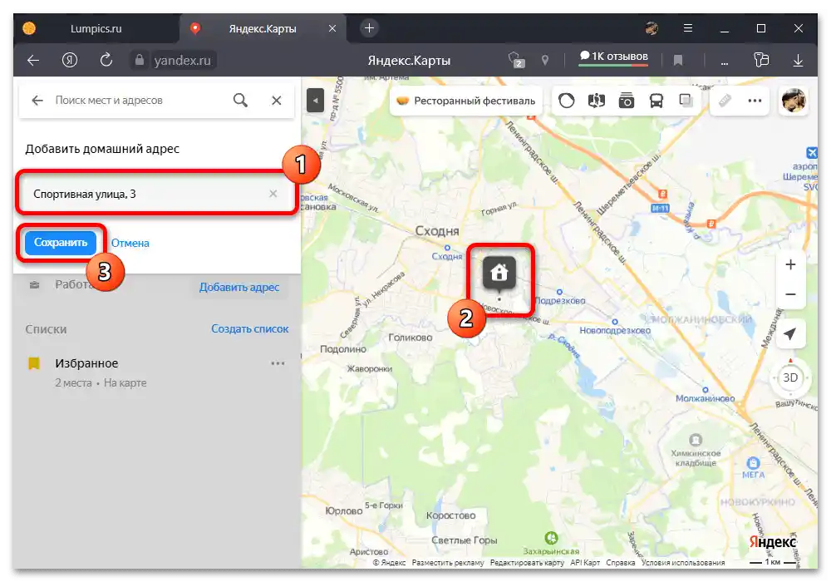Image resolution: width=831 pixels, height=582 pixels.
Task: Click the Новоподрезково station label
Action: [615, 330]
